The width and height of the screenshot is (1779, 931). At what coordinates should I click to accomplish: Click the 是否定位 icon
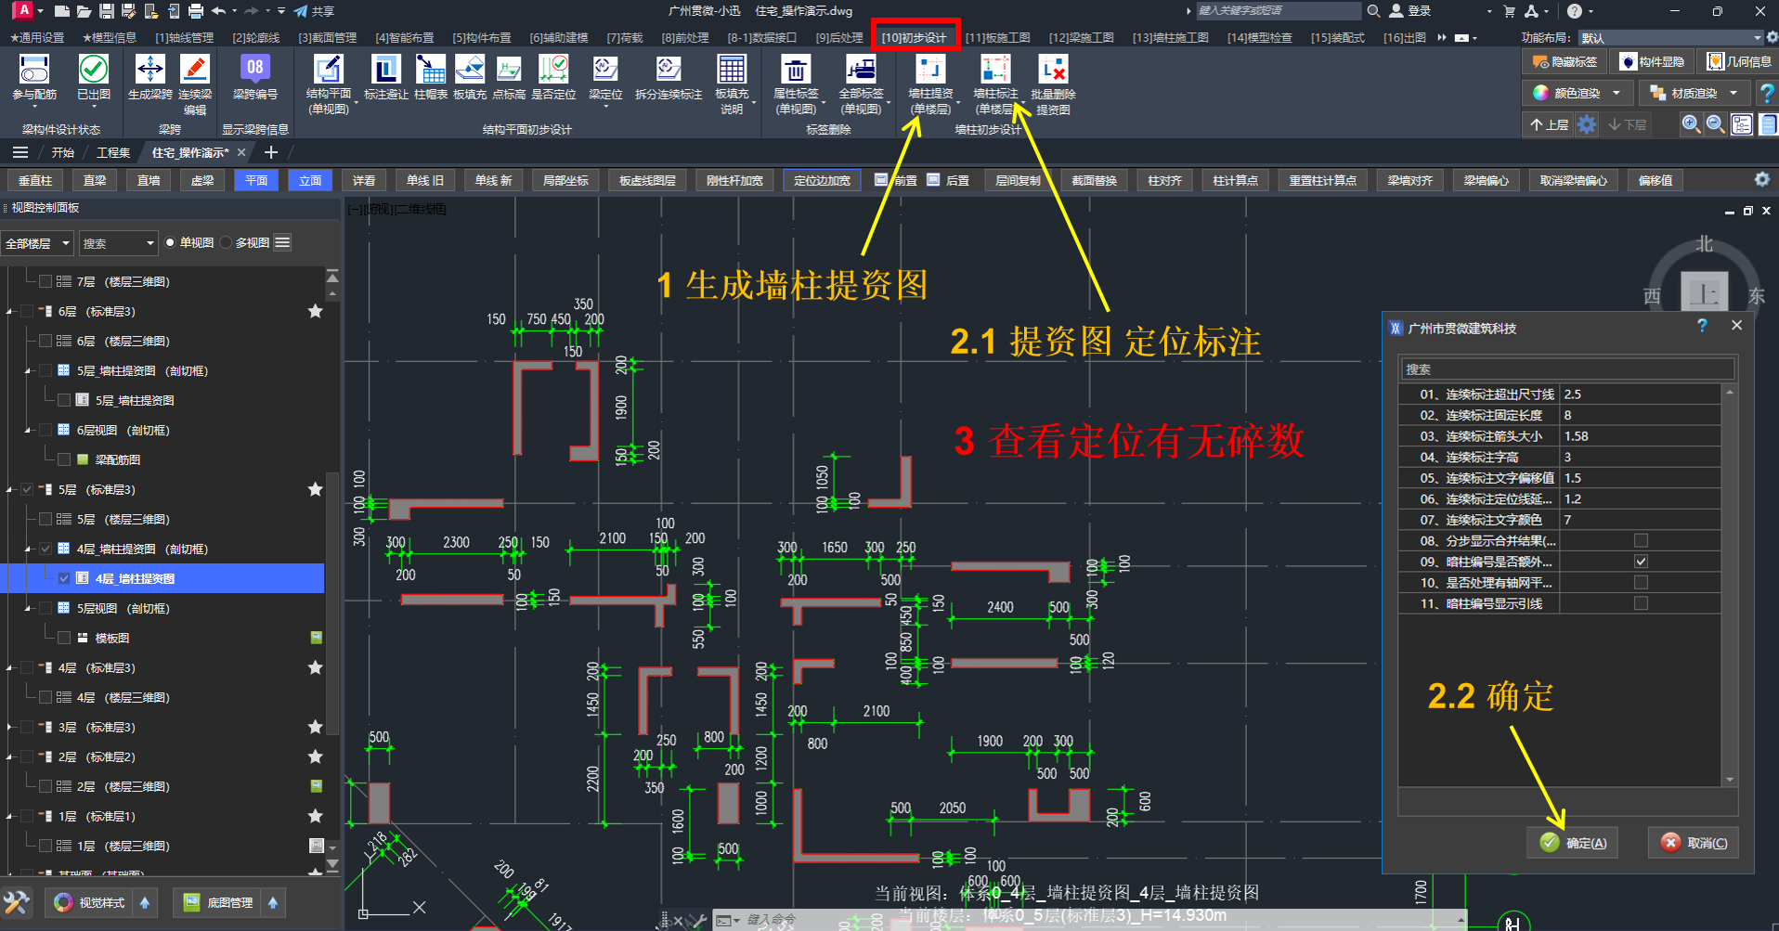pyautogui.click(x=553, y=70)
